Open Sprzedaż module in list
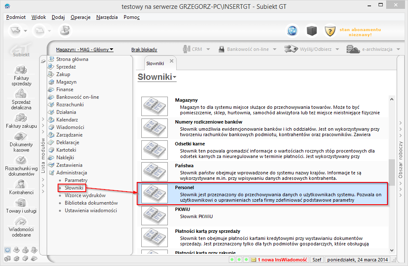This screenshot has width=408, height=266. pyautogui.click(x=66, y=67)
